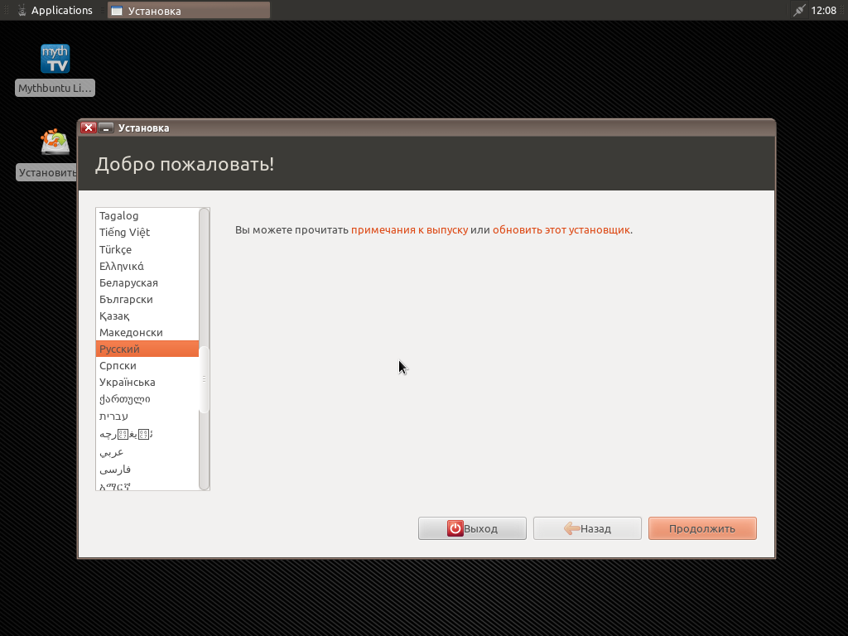Select Tiếng Việt language
This screenshot has height=636, width=848.
124,232
